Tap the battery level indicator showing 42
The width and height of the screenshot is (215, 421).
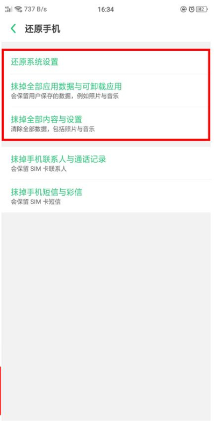click(202, 9)
